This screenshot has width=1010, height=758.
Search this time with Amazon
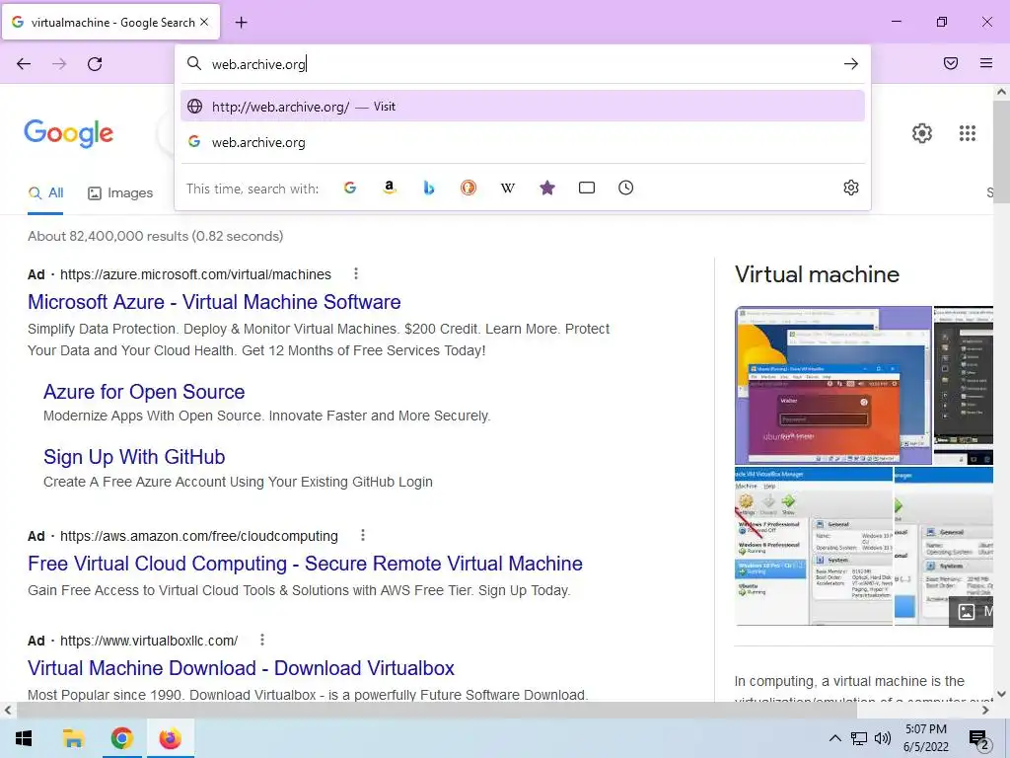[389, 188]
